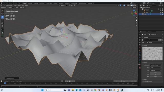164x92 pixels.
Task: Open the Tool properties tab
Action: point(140,35)
